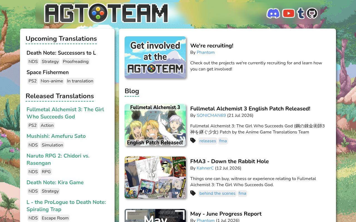
Task: Click the 'Upcoming Translations' heading
Action: (61, 39)
